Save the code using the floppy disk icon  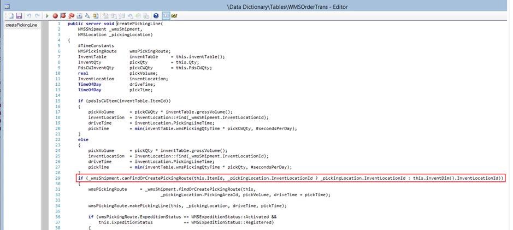coord(19,16)
